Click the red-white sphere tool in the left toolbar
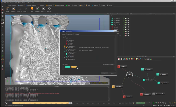Screen dimensions: 176x107 pos(2,13)
